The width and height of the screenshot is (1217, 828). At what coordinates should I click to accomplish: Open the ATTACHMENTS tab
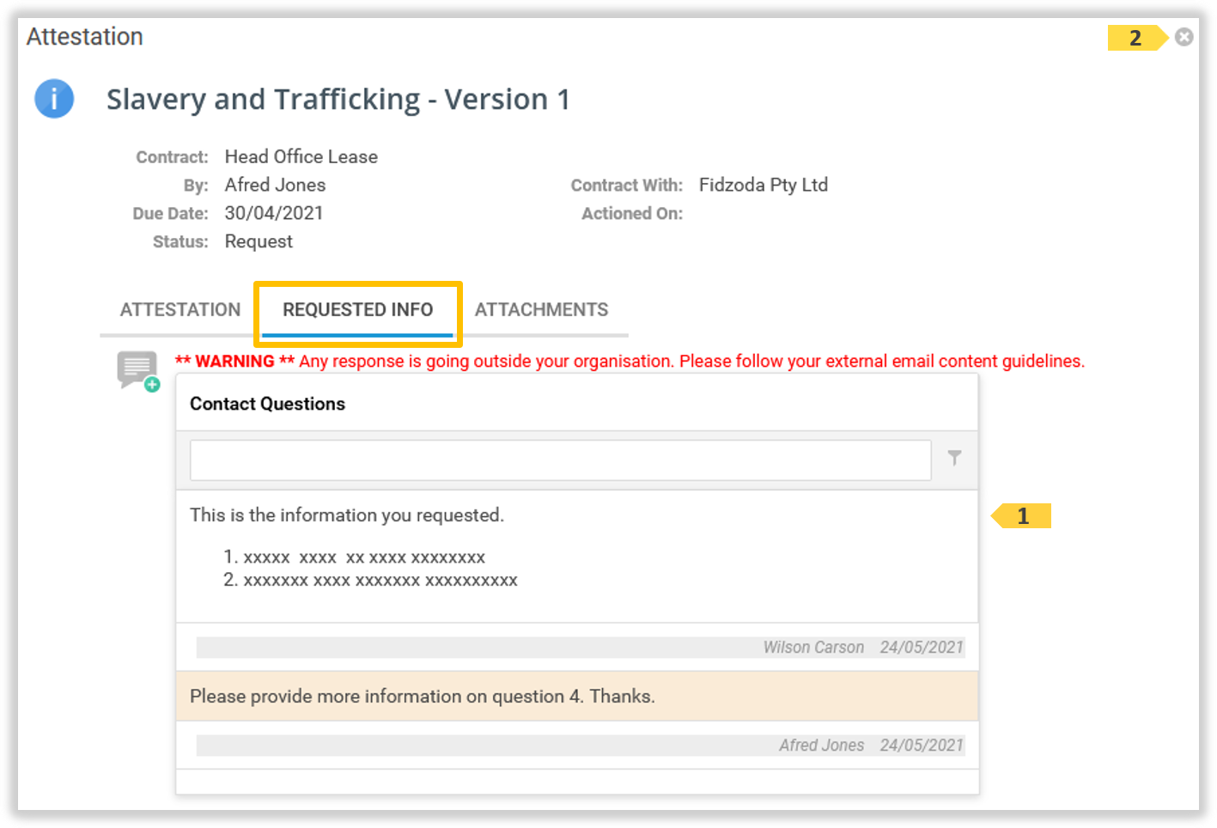pos(541,309)
